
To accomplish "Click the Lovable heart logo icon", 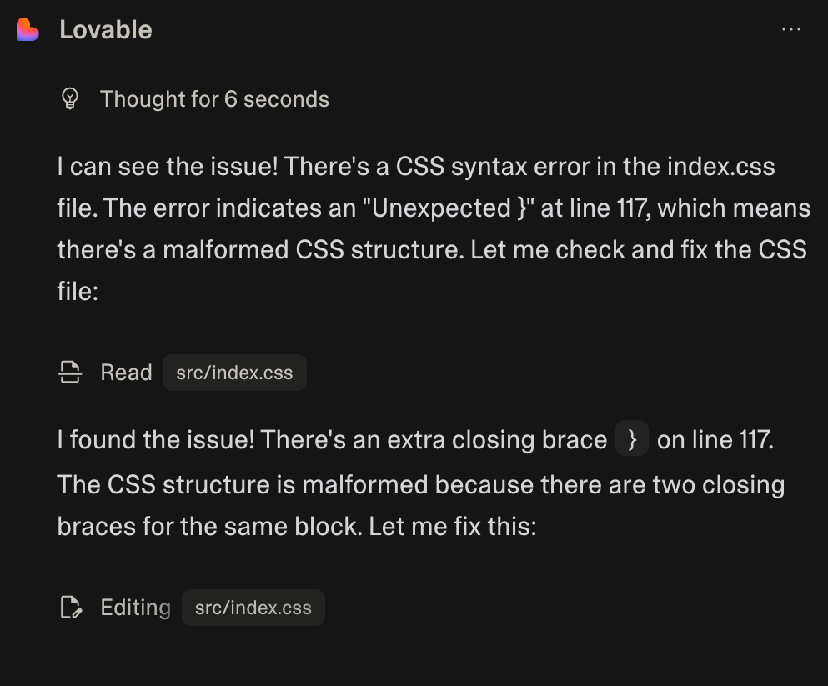I will coord(28,30).
